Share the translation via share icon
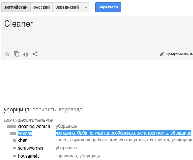193x160 pixels. pos(35,54)
